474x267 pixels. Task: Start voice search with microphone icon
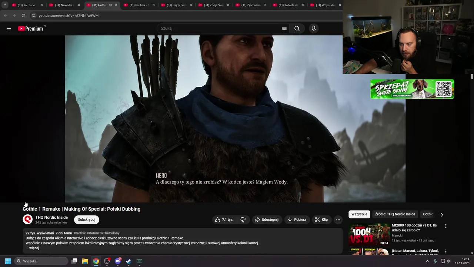click(314, 29)
